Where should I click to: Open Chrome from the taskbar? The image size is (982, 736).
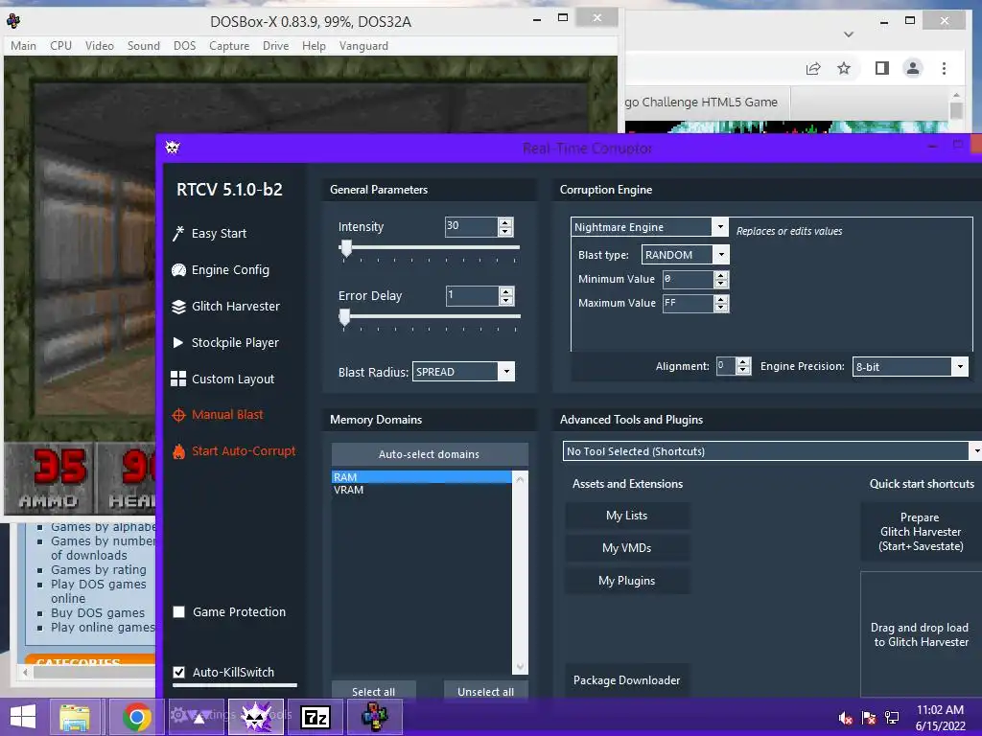tap(136, 717)
